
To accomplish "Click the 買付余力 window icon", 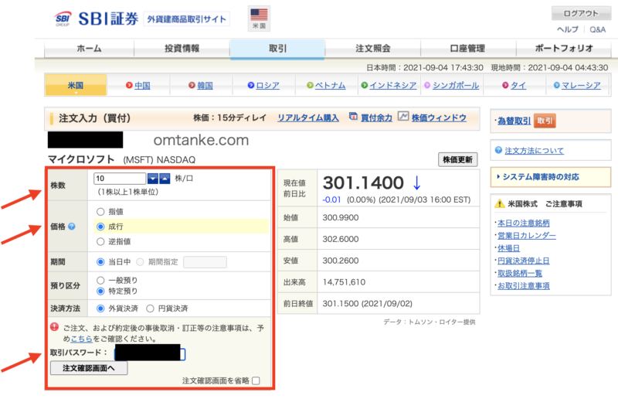I will click(x=353, y=117).
